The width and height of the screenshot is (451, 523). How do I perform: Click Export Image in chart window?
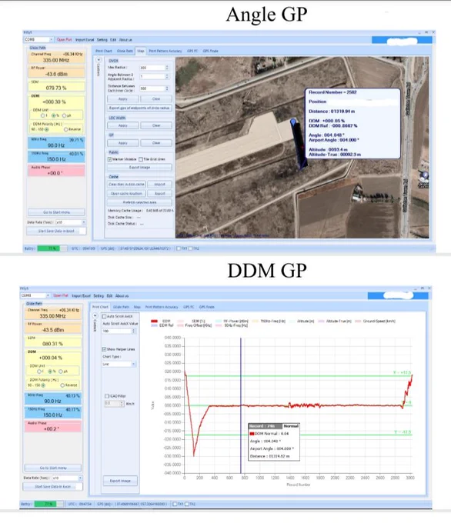pos(120,481)
